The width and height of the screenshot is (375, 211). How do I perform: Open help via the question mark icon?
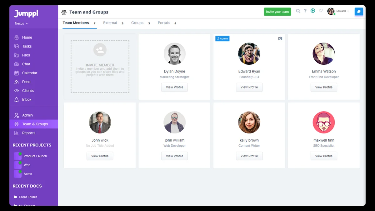pyautogui.click(x=305, y=11)
